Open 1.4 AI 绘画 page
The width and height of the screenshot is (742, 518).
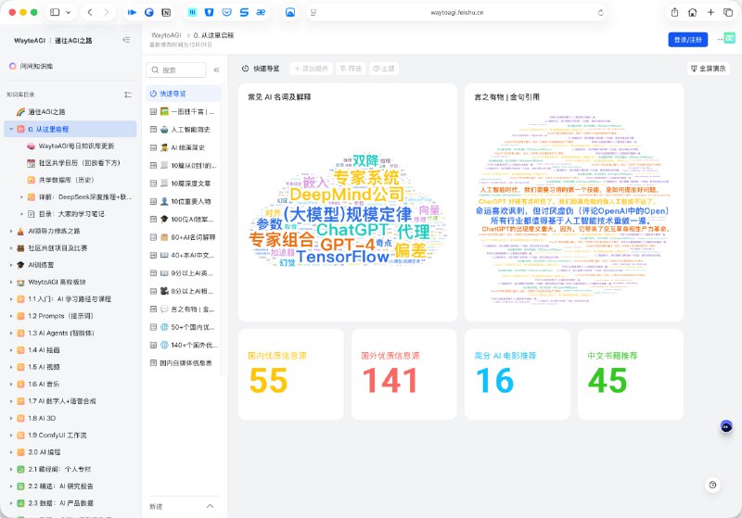click(44, 350)
